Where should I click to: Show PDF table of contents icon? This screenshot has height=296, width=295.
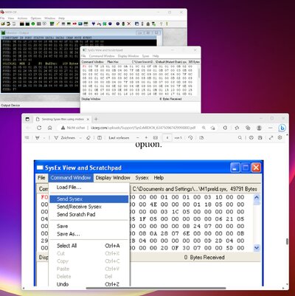27,137
